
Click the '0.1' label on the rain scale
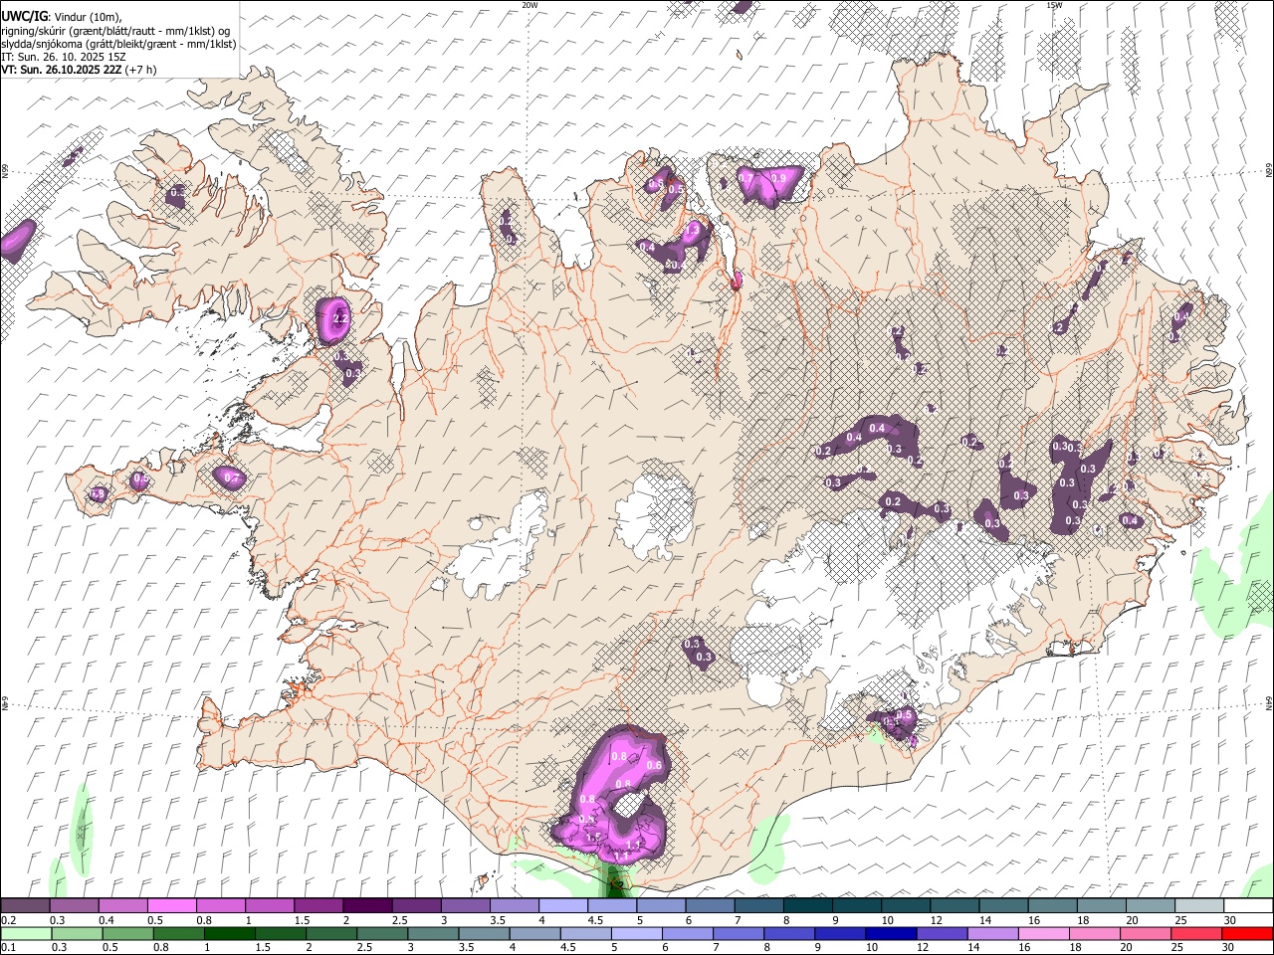coord(7,948)
